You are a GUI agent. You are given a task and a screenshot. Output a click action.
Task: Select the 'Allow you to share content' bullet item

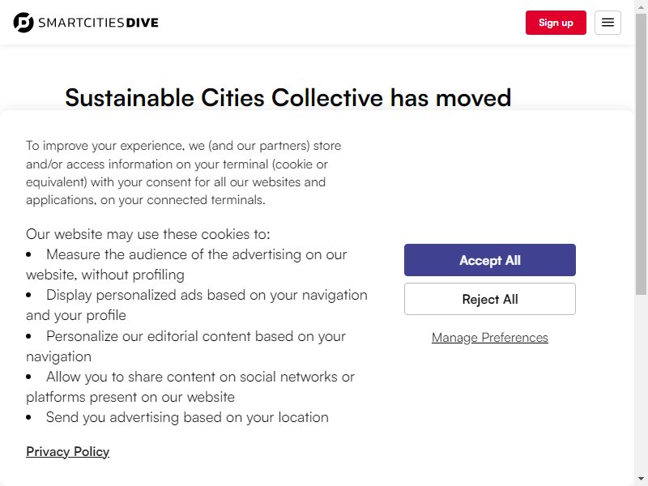(x=190, y=387)
